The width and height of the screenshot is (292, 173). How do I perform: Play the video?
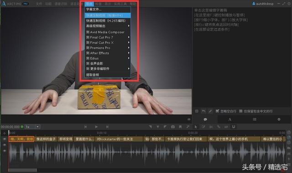coord(96,127)
